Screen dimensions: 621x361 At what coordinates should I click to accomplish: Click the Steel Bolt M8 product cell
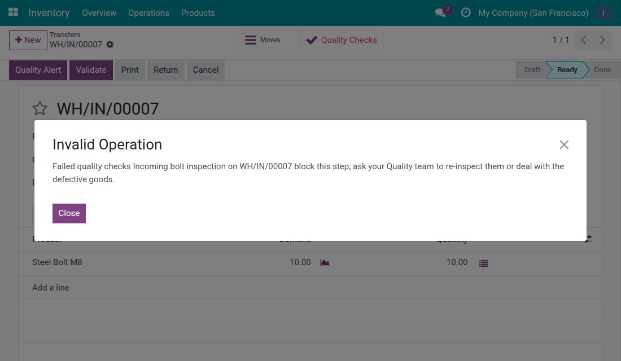pyautogui.click(x=57, y=262)
